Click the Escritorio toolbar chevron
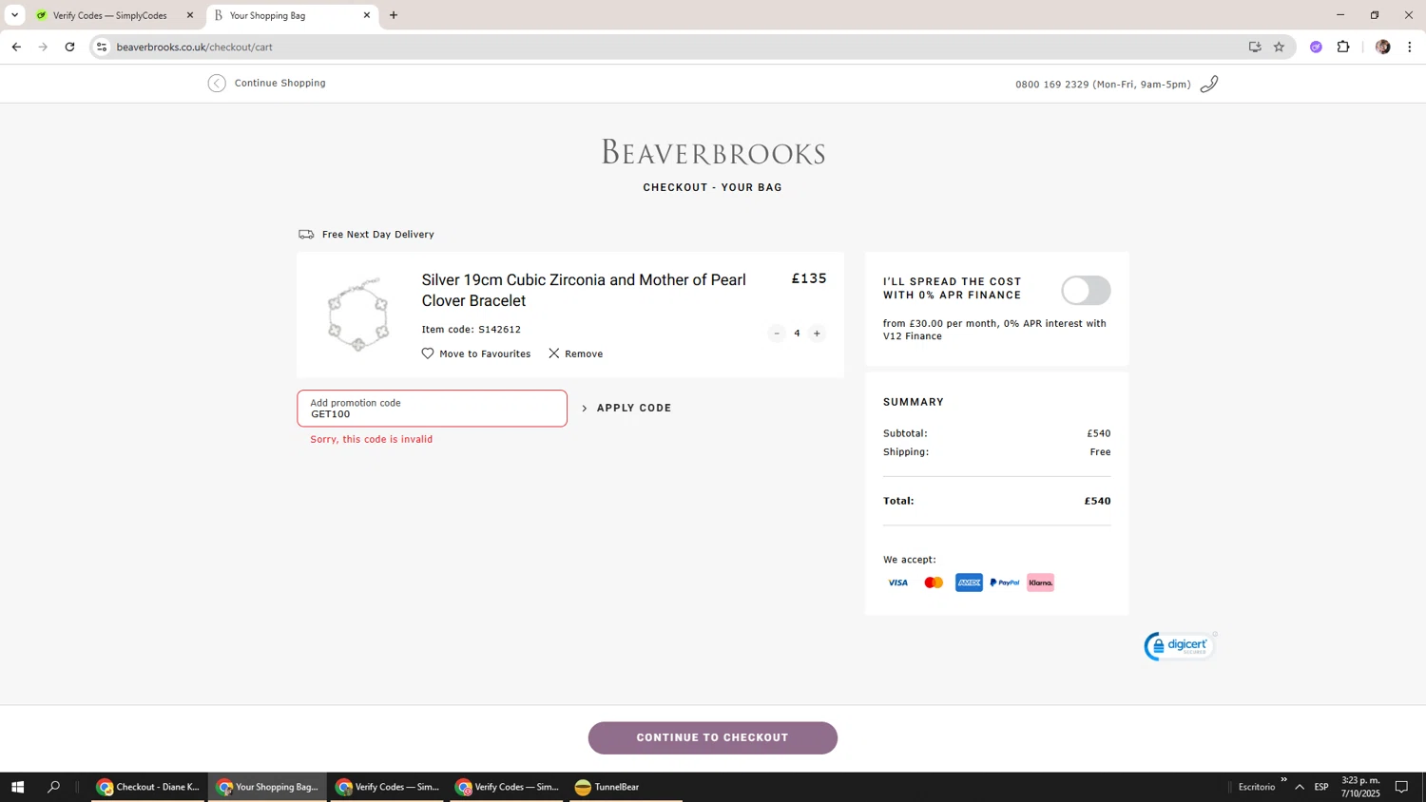Screen dimensions: 1426x802 [1283, 780]
